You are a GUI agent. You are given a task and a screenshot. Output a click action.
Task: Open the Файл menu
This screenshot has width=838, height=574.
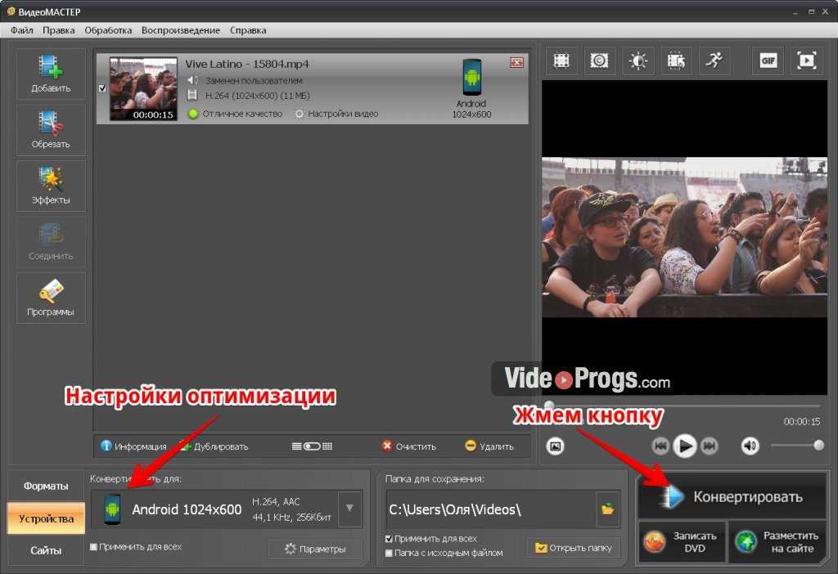[22, 30]
